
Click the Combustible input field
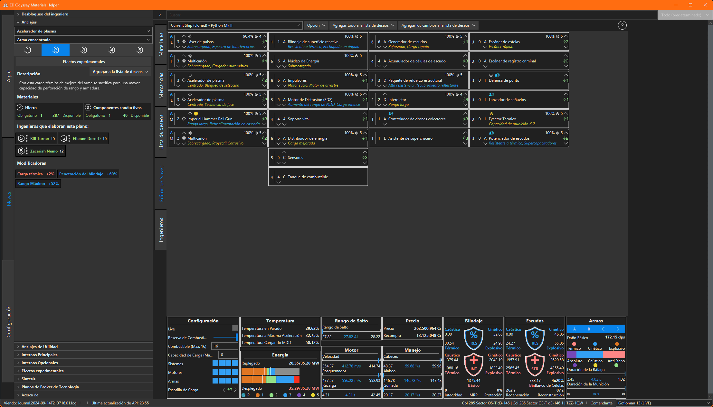point(224,346)
